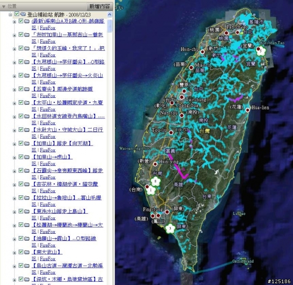This screenshot has height=285, width=293.
Task: Uncheck the 【九芎根山→苧仔園尖】--O型路 checkbox
Action: tap(21, 62)
